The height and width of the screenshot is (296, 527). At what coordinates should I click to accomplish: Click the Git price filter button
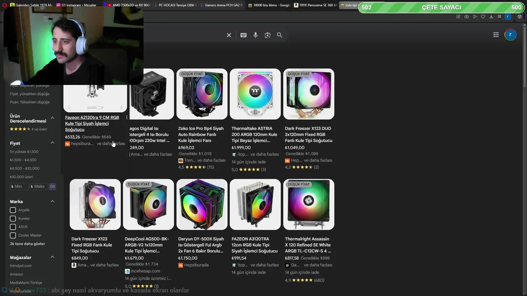tap(52, 187)
